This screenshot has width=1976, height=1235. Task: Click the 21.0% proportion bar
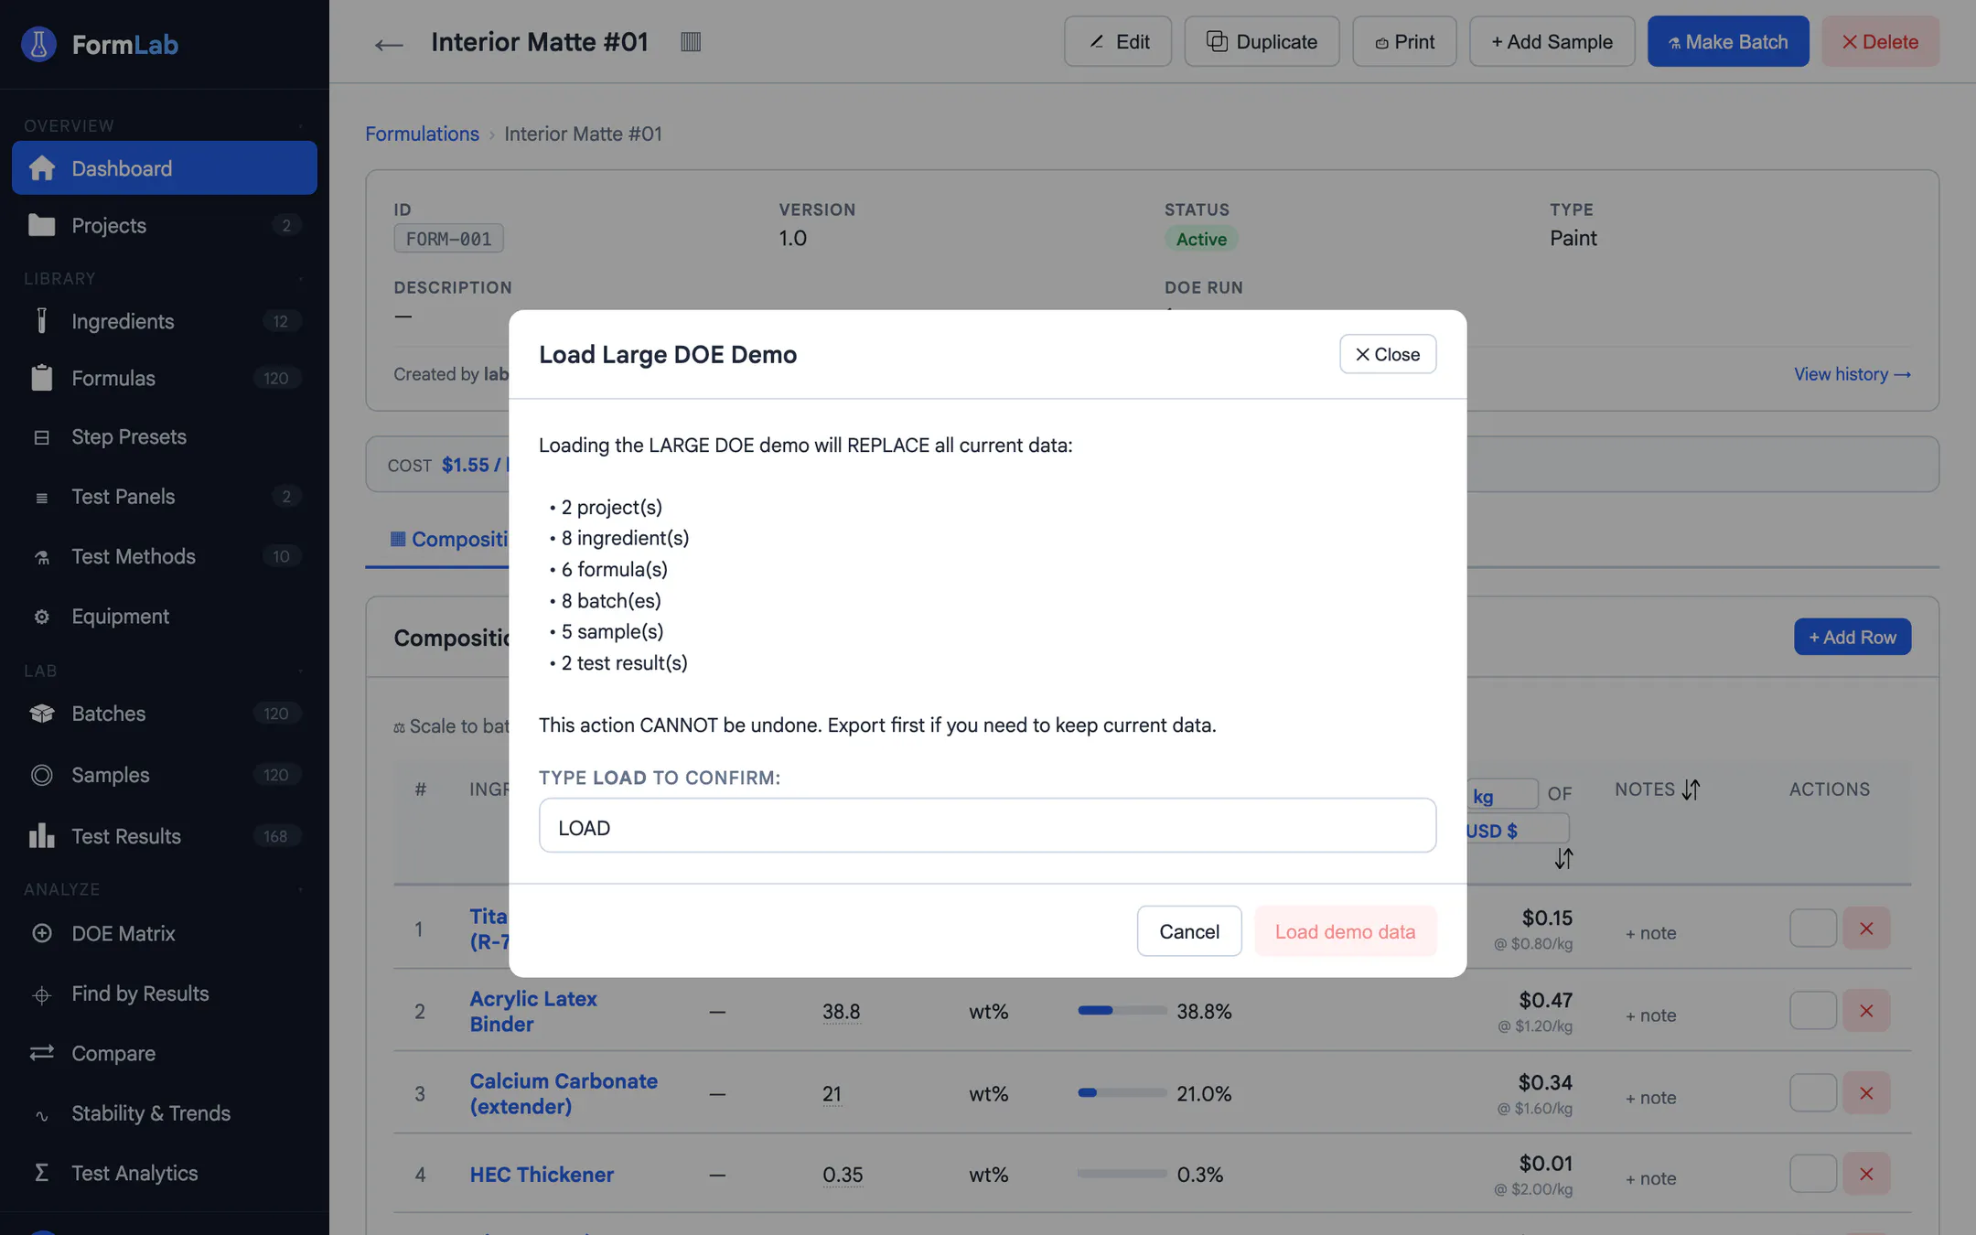tap(1122, 1093)
